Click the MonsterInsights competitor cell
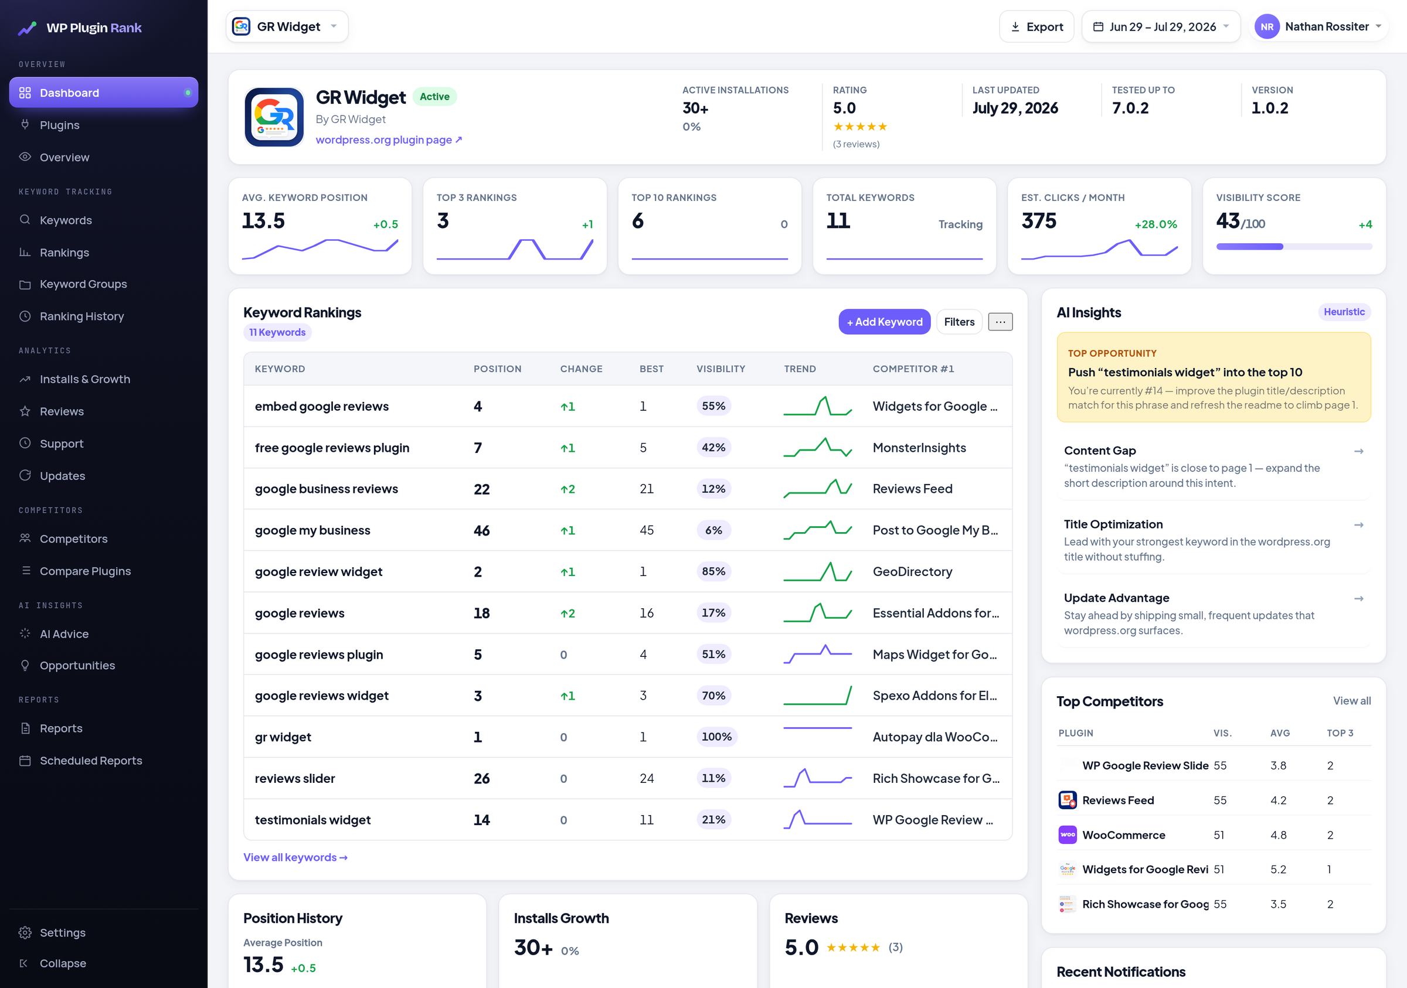Viewport: 1407px width, 988px height. [919, 448]
